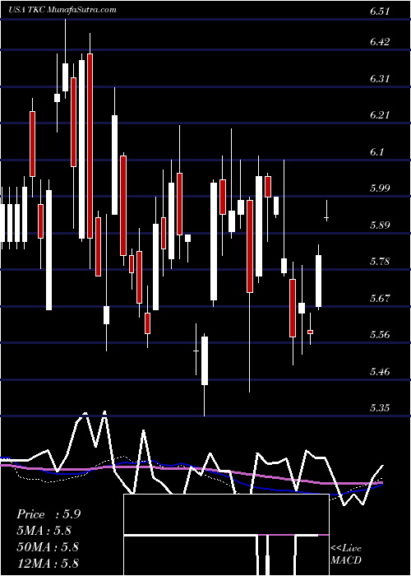Click the 6.51 price axis label

pos(380,12)
